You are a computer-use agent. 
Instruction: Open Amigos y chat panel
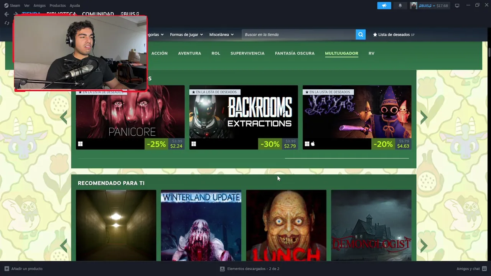tap(471, 269)
